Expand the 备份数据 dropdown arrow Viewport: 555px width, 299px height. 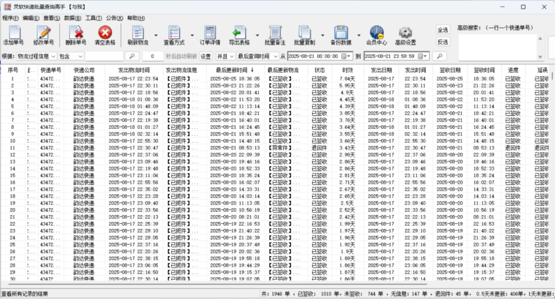pos(359,35)
